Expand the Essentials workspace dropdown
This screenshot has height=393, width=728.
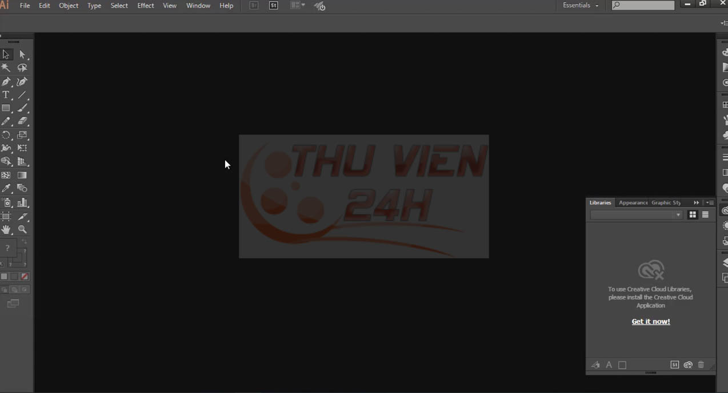click(581, 6)
